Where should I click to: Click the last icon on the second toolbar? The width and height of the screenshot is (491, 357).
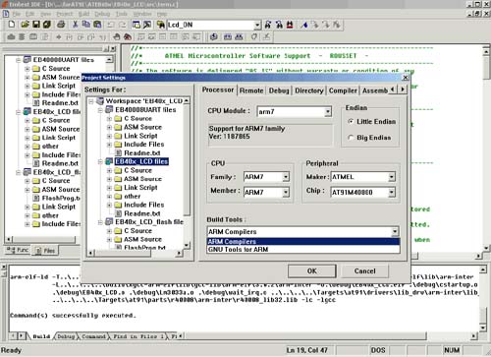(x=267, y=36)
